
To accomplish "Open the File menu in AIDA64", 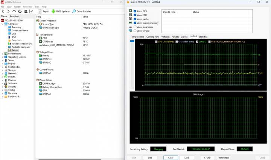I will pyautogui.click(x=3, y=7).
